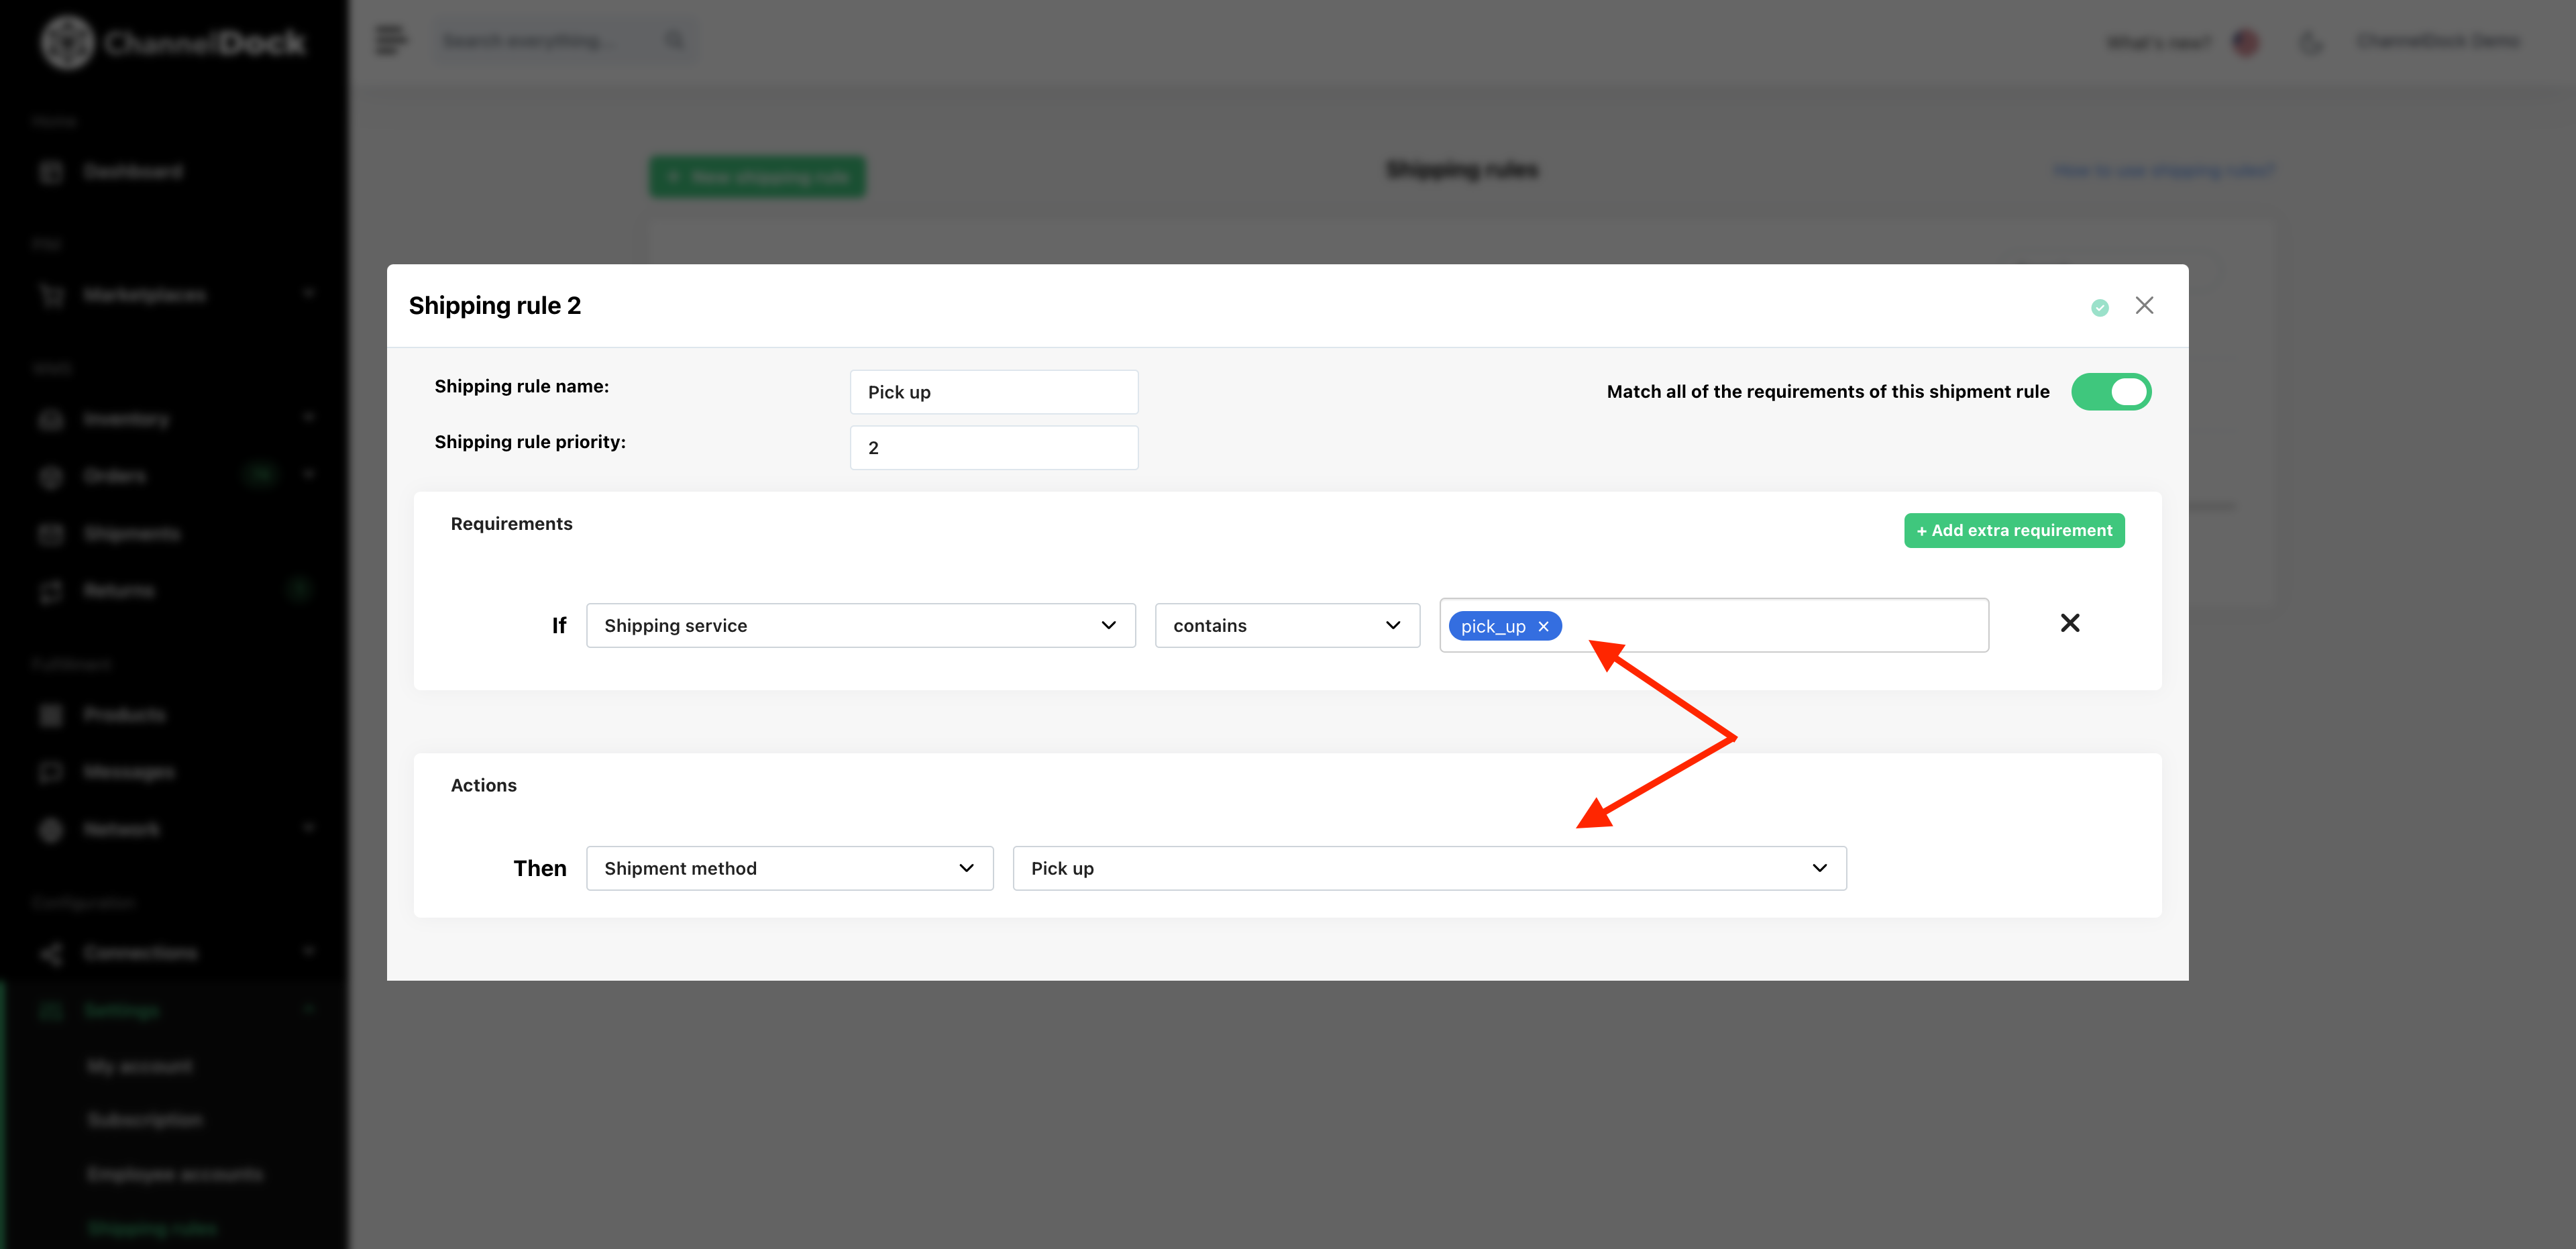Viewport: 2576px width, 1249px height.
Task: Click the search magnifier icon
Action: pyautogui.click(x=675, y=41)
